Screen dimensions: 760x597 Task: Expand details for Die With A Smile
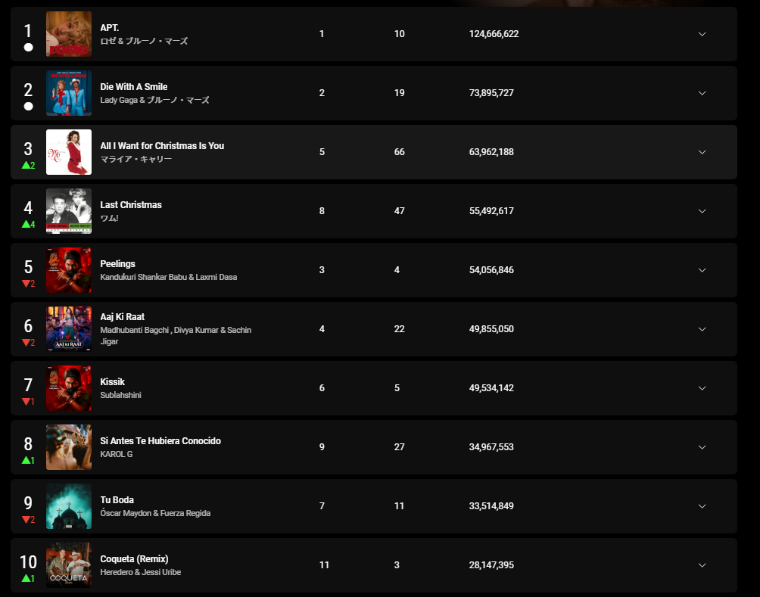702,93
